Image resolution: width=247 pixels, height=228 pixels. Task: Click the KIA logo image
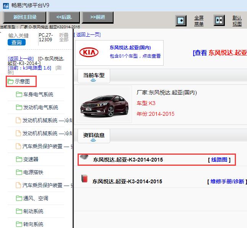89,52
